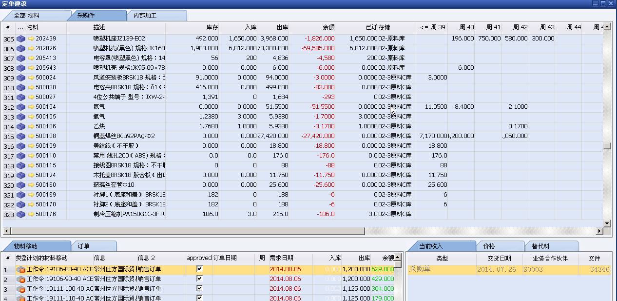Uncheck the approved checkbox in order row 2
This screenshot has height=301, width=617.
[x=199, y=279]
